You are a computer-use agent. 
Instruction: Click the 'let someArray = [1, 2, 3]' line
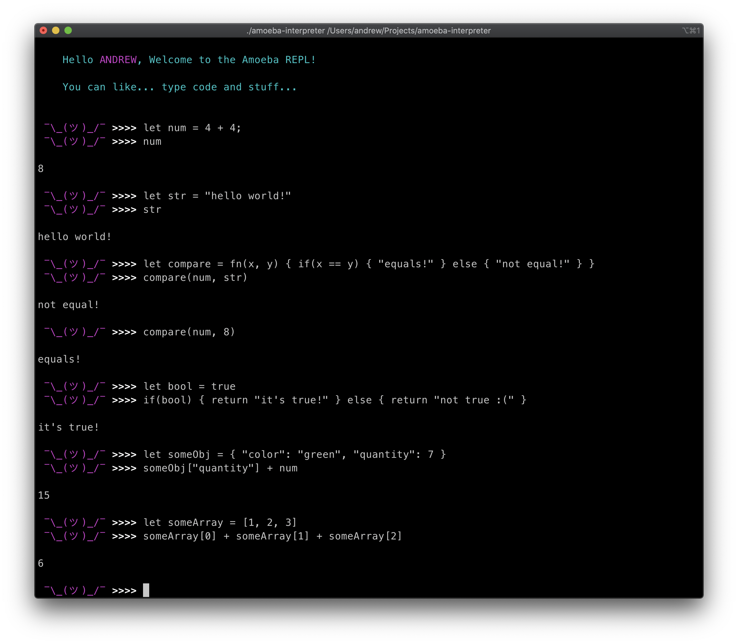point(220,522)
